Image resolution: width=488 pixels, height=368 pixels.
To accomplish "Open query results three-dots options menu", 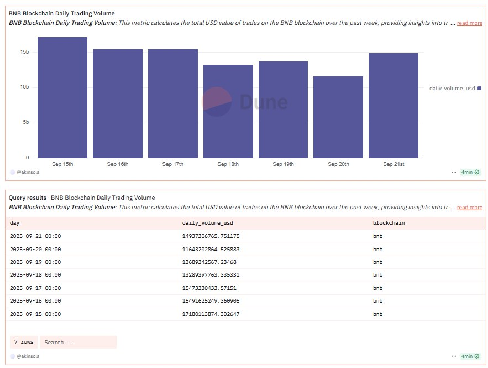I will pos(454,356).
